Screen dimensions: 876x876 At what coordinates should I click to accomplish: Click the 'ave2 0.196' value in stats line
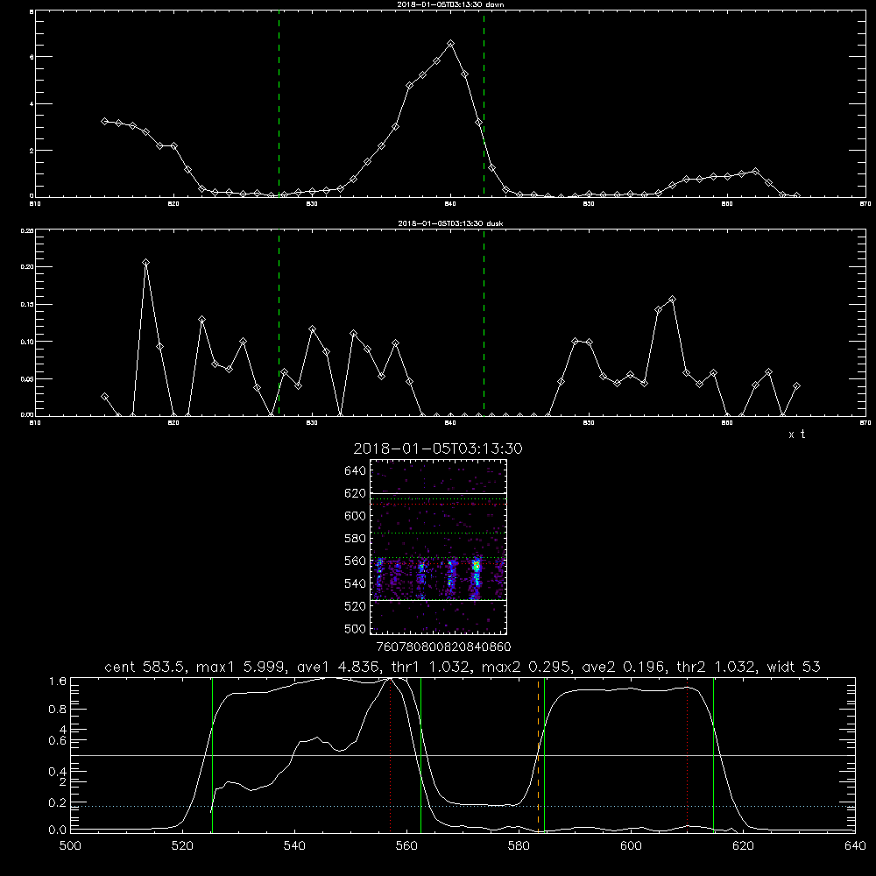[623, 667]
